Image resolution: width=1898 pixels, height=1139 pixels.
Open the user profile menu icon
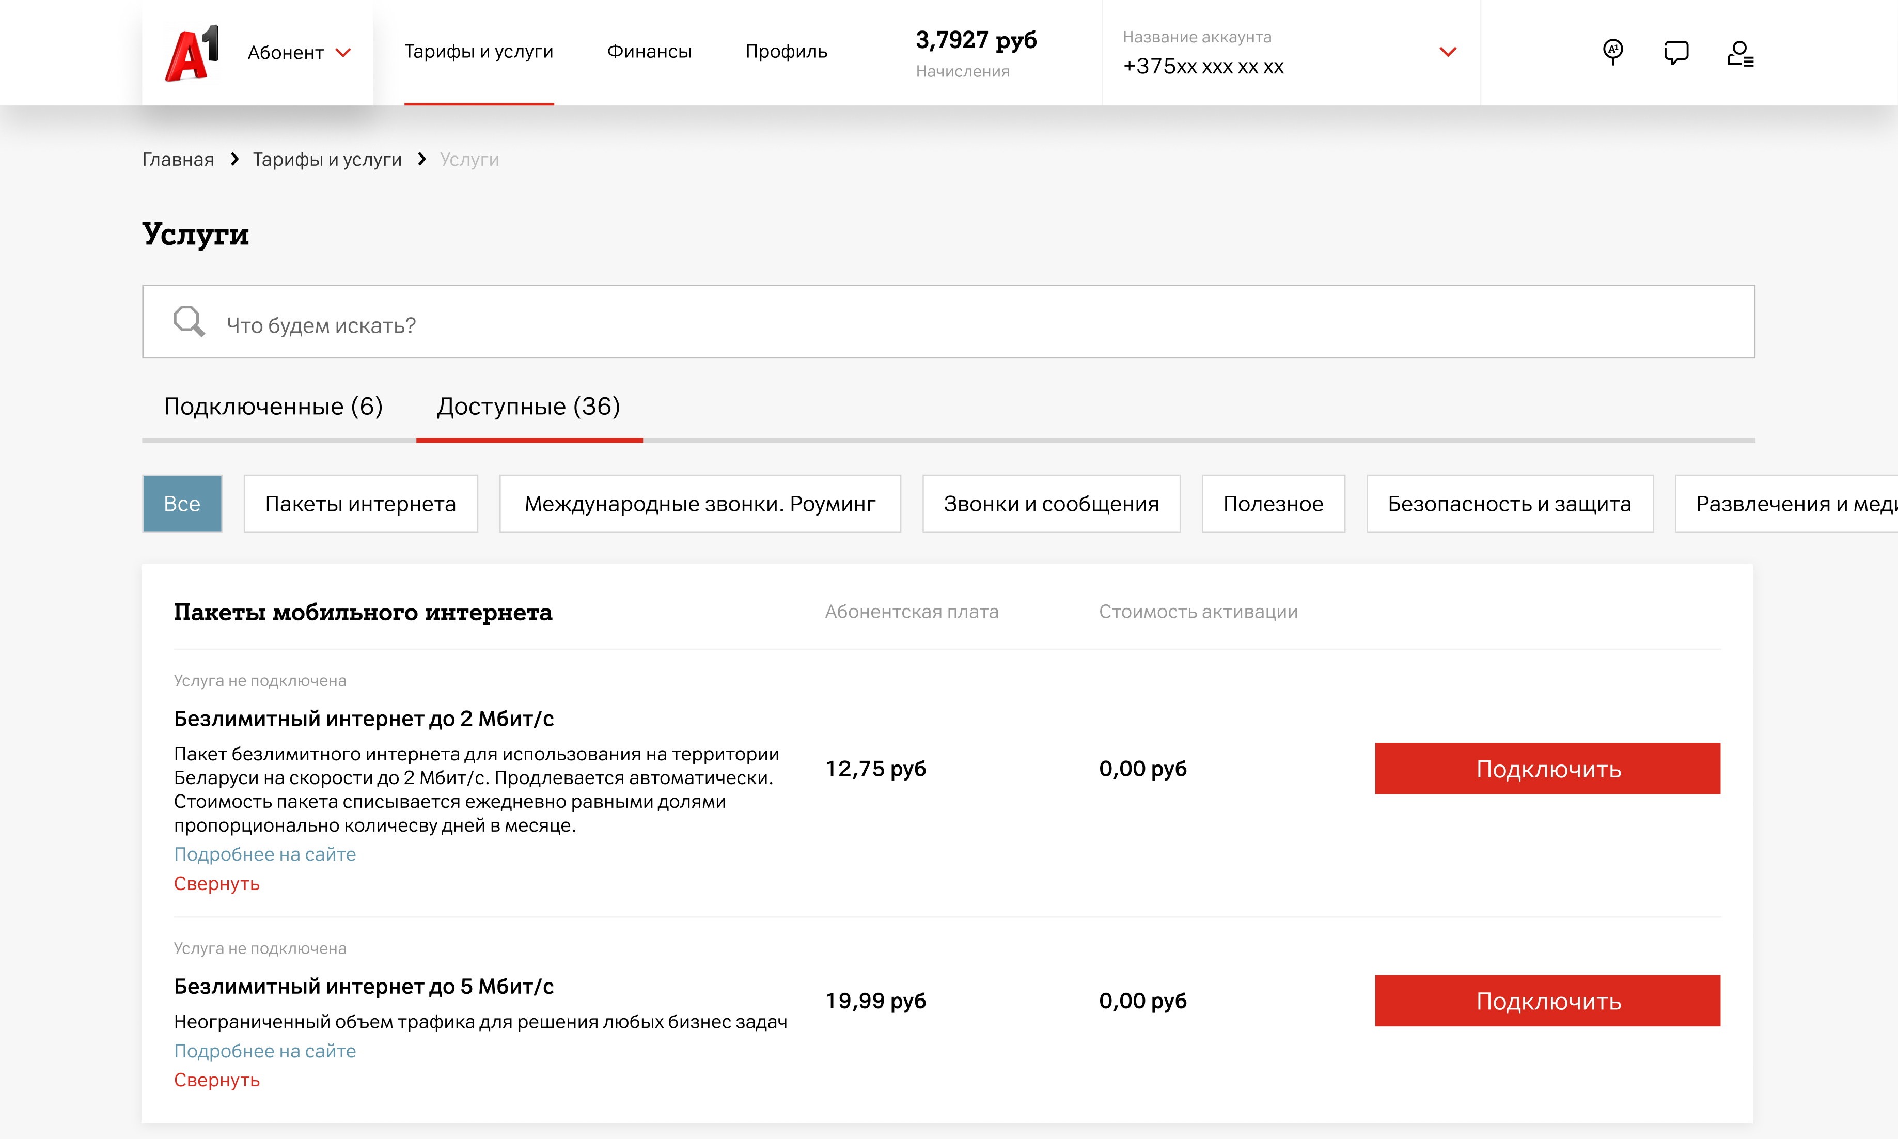point(1739,53)
